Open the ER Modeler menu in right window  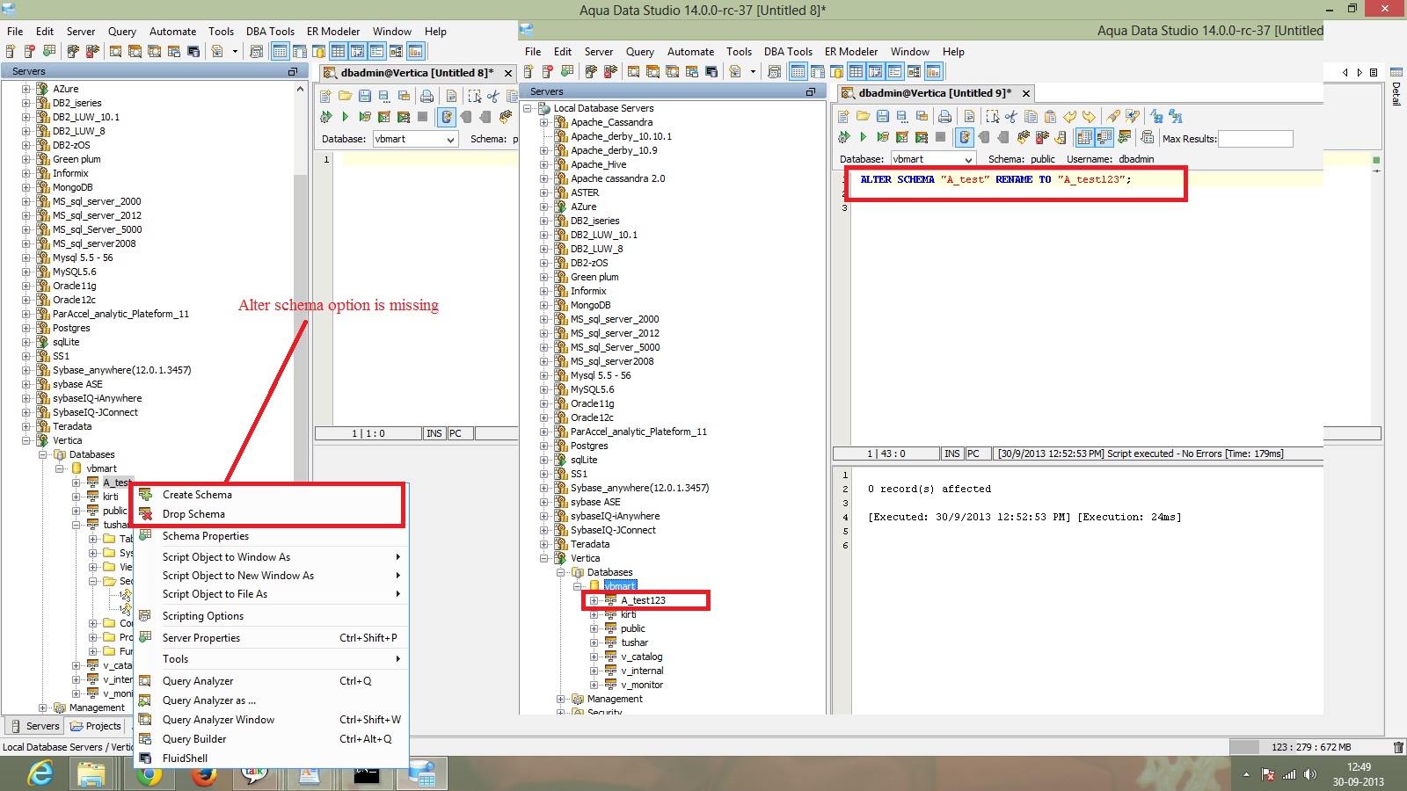[851, 52]
